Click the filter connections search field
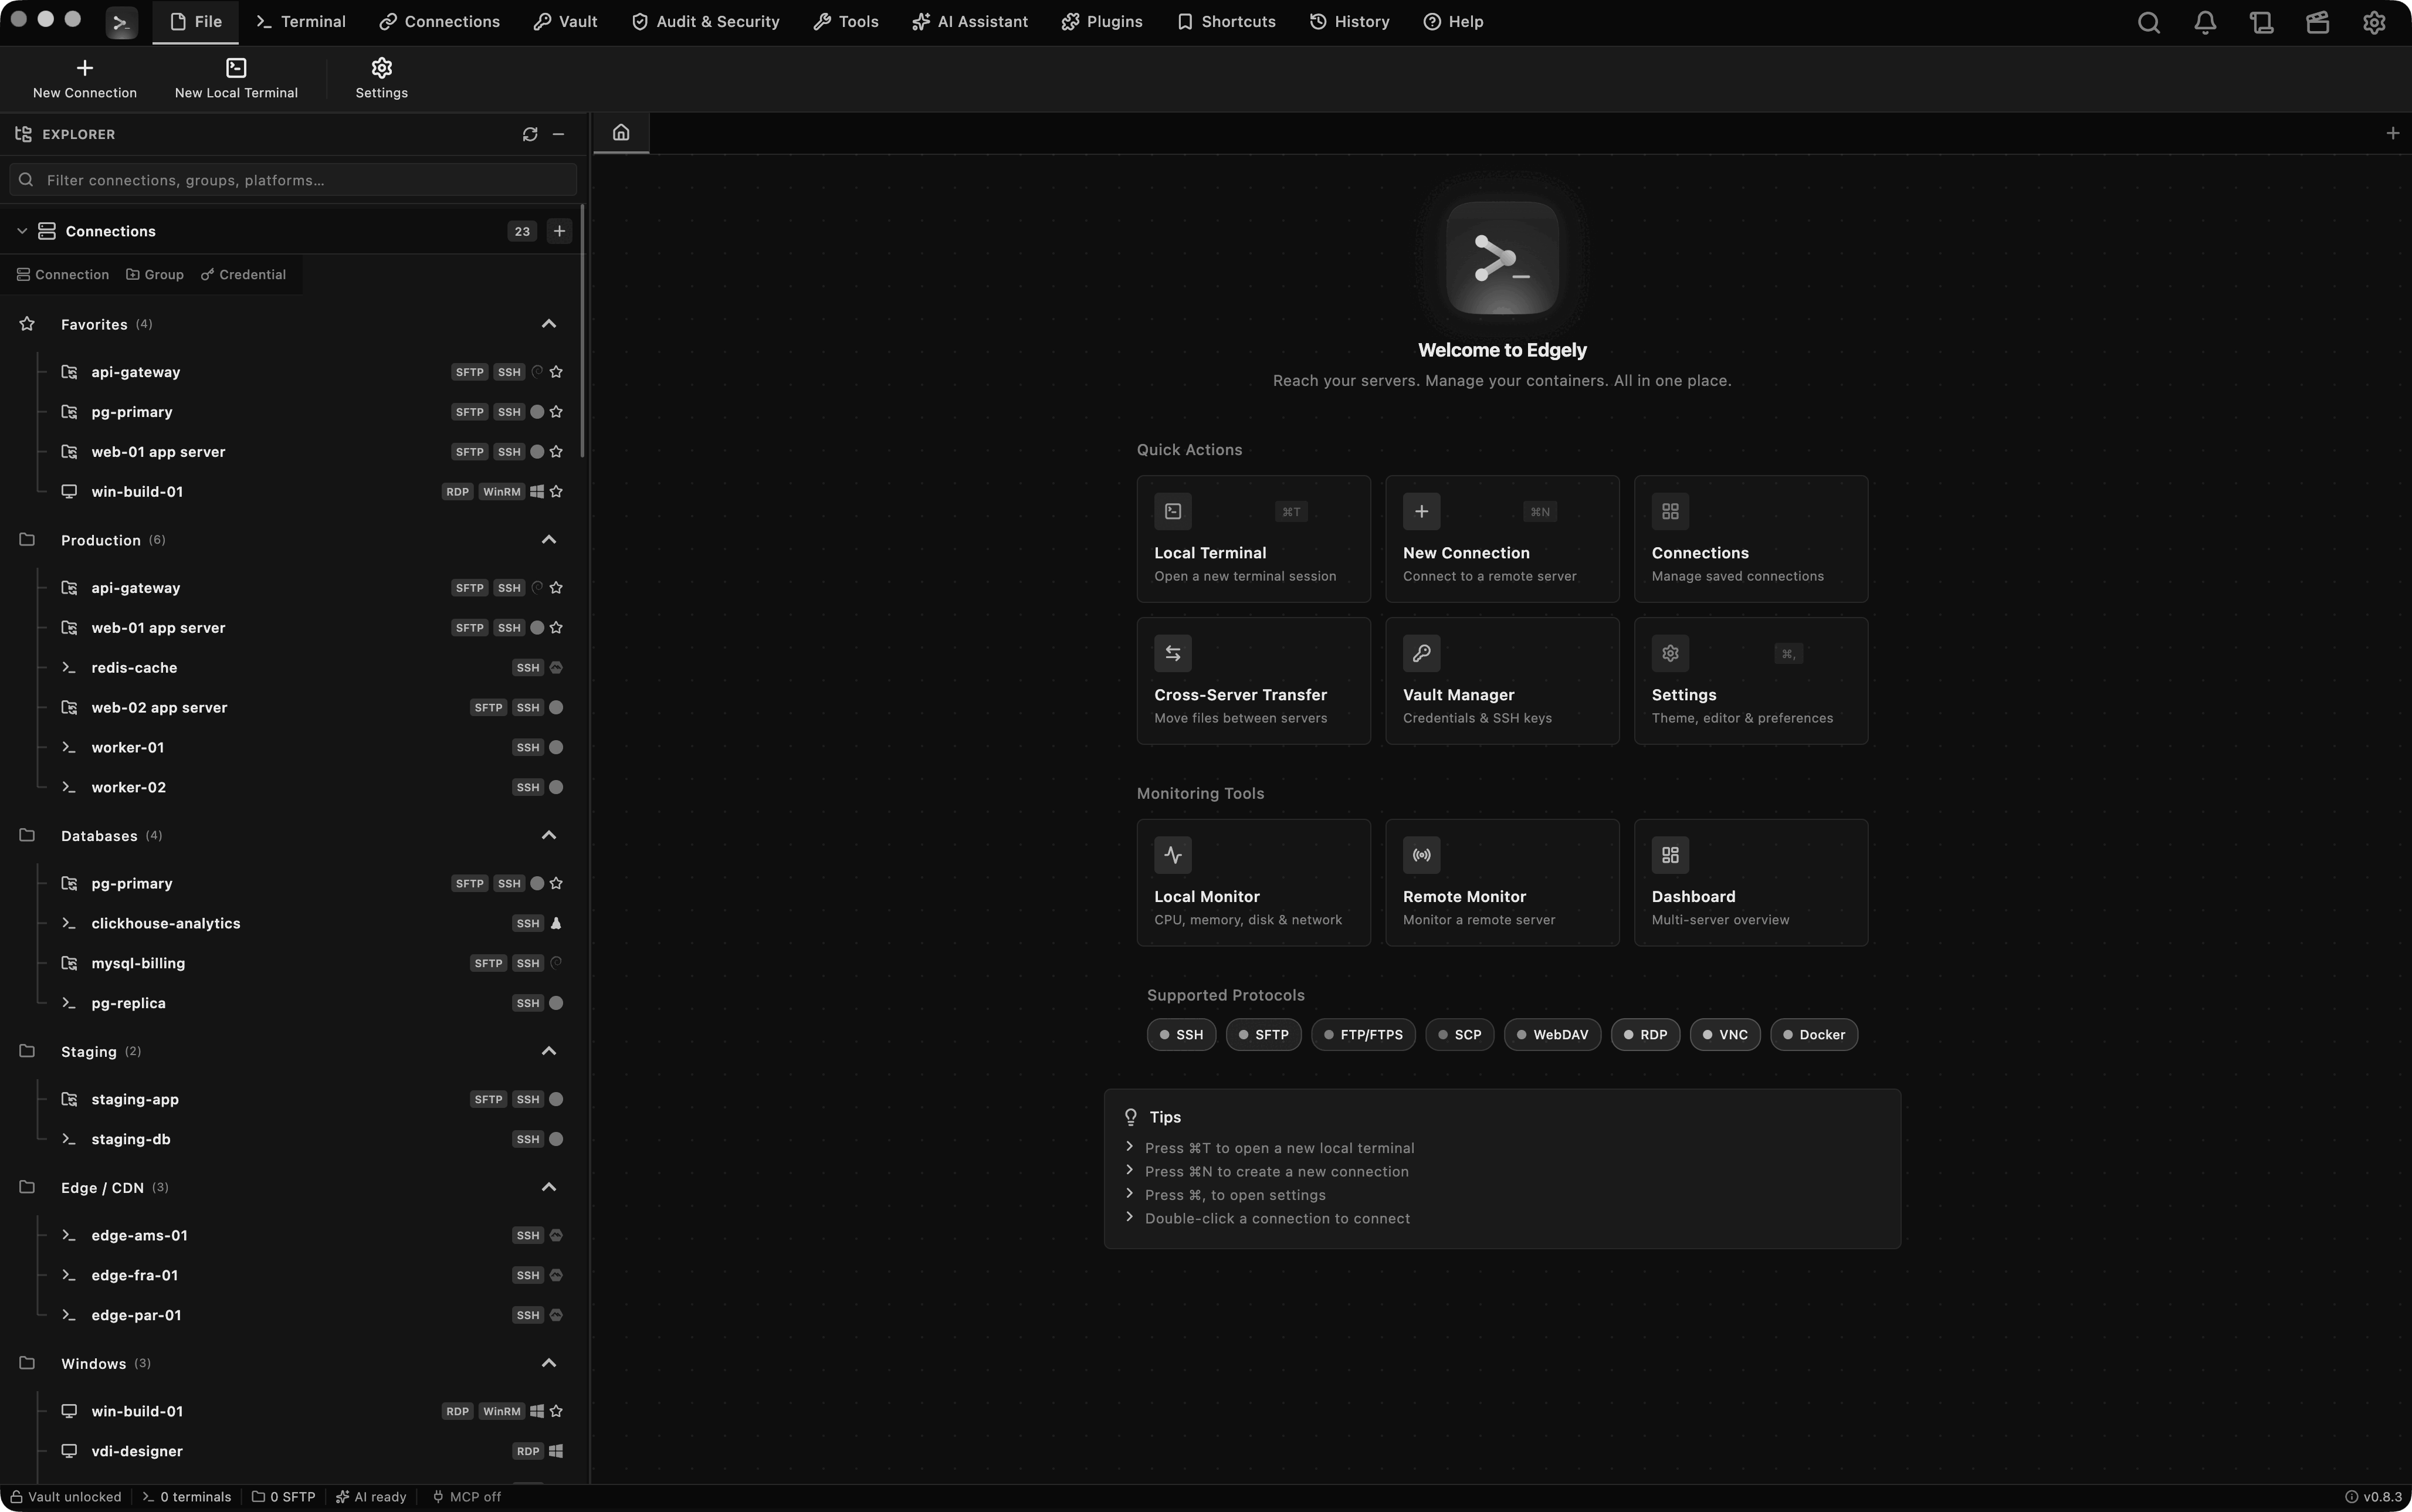Viewport: 2412px width, 1512px height. 293,180
